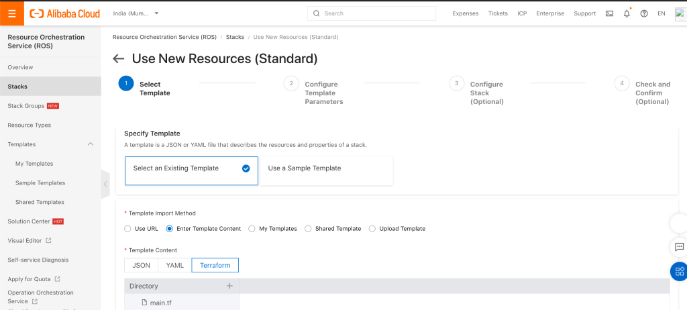Open the notifications bell
This screenshot has width=687, height=310.
coord(627,13)
